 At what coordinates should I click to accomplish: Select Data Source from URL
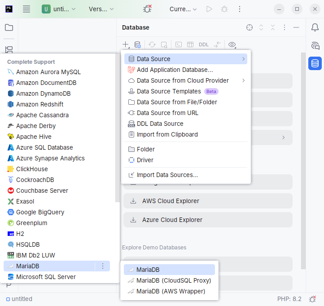186,113
